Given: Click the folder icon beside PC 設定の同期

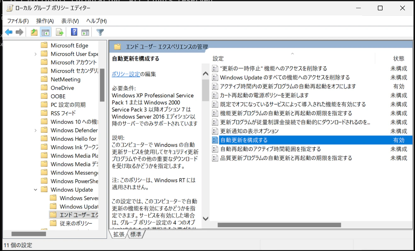Looking at the screenshot, I should pyautogui.click(x=44, y=105).
